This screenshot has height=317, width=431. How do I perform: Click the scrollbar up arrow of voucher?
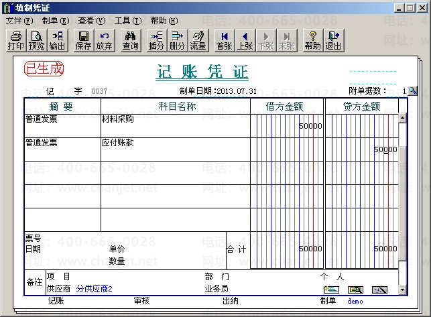pyautogui.click(x=402, y=118)
